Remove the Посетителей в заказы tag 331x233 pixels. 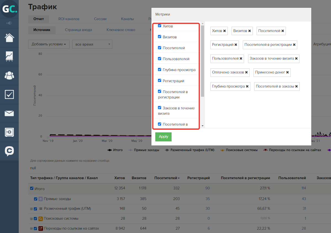(297, 86)
